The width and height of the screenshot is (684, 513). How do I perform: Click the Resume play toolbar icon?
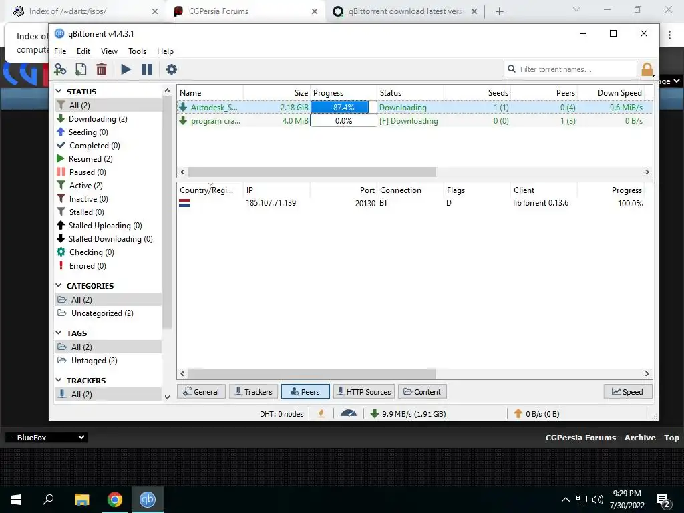point(126,69)
